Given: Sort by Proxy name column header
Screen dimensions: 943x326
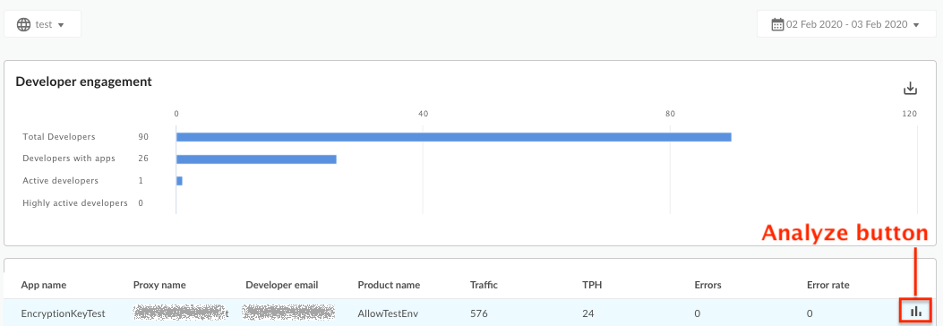Looking at the screenshot, I should click(159, 285).
